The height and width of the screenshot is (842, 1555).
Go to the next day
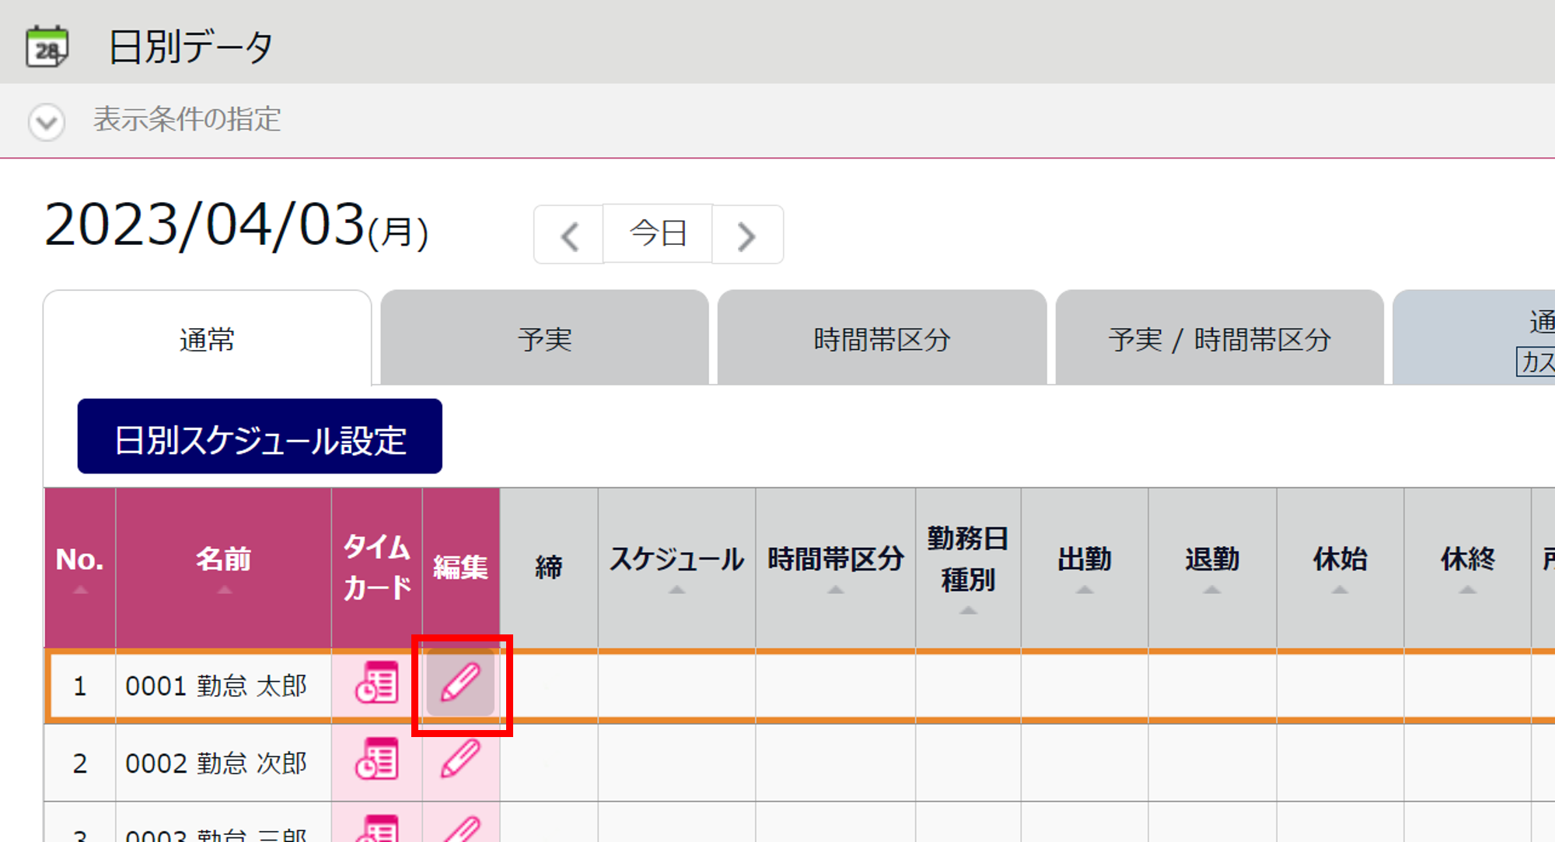pyautogui.click(x=747, y=235)
